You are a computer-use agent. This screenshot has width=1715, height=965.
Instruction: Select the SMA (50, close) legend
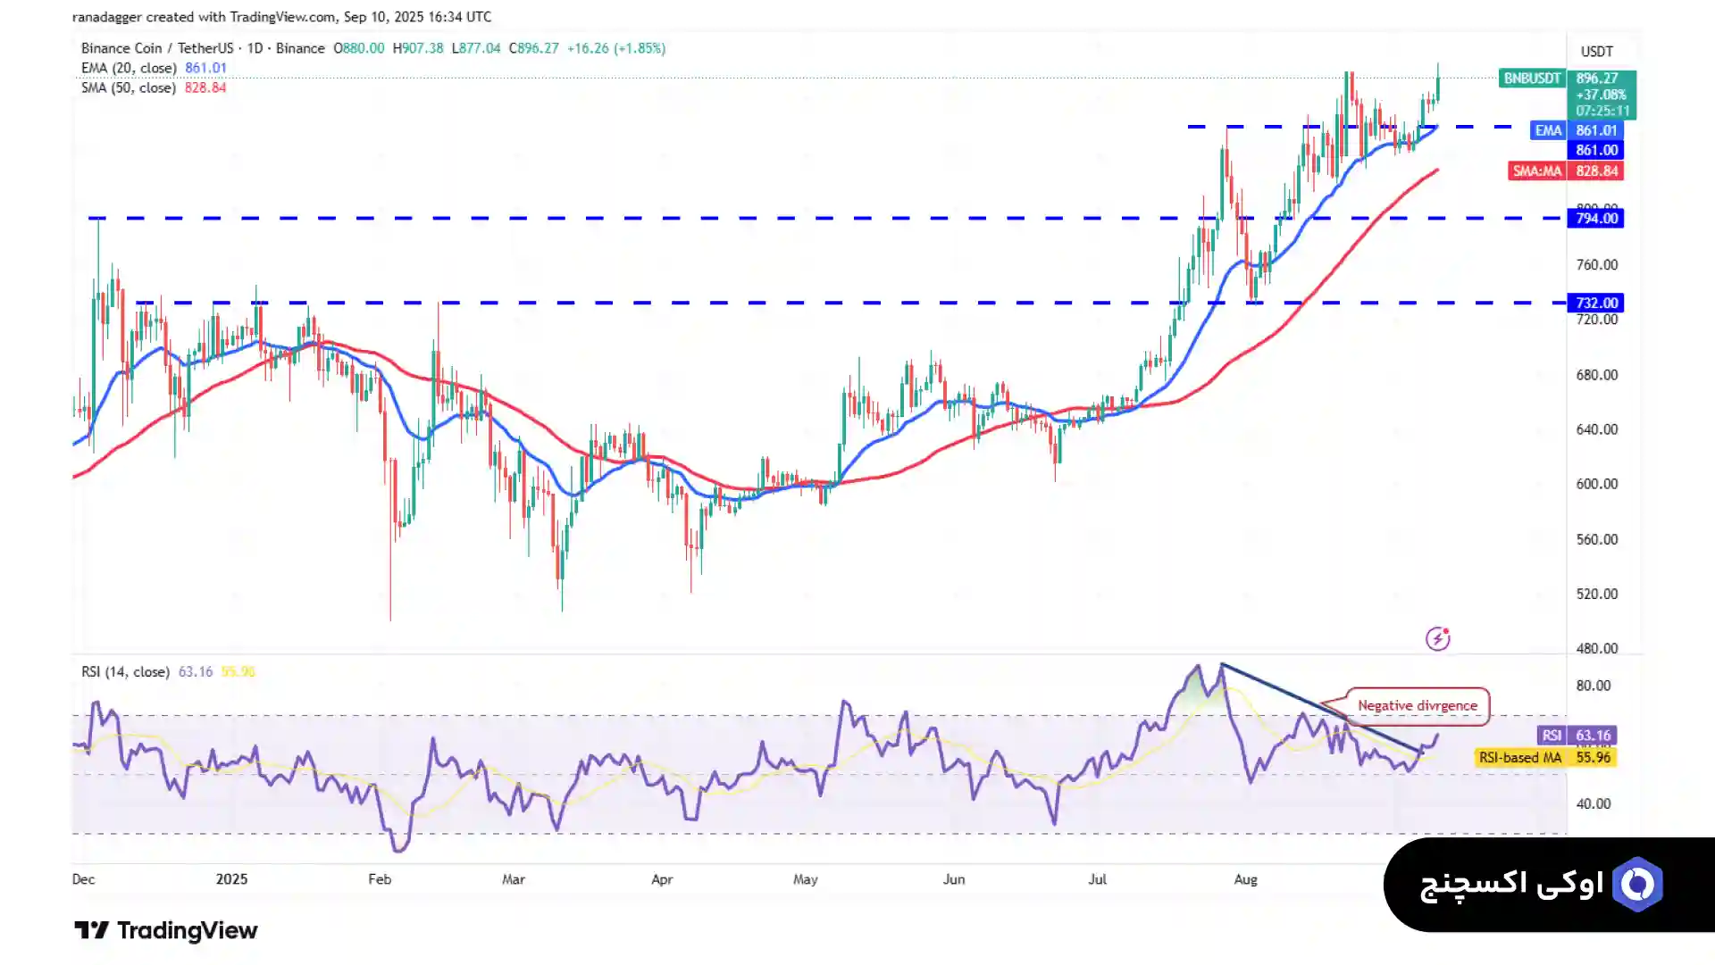pyautogui.click(x=129, y=87)
